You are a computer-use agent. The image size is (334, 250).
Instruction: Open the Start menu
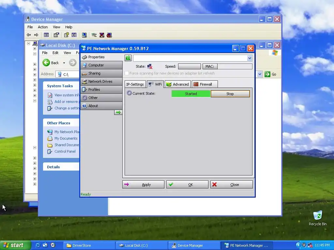click(15, 245)
